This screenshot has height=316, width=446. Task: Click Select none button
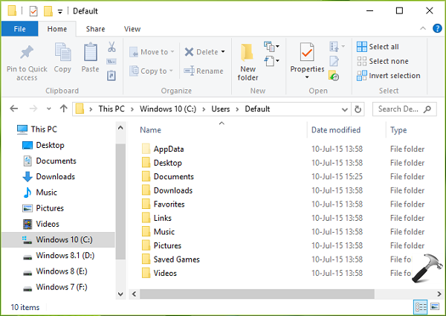tap(382, 61)
